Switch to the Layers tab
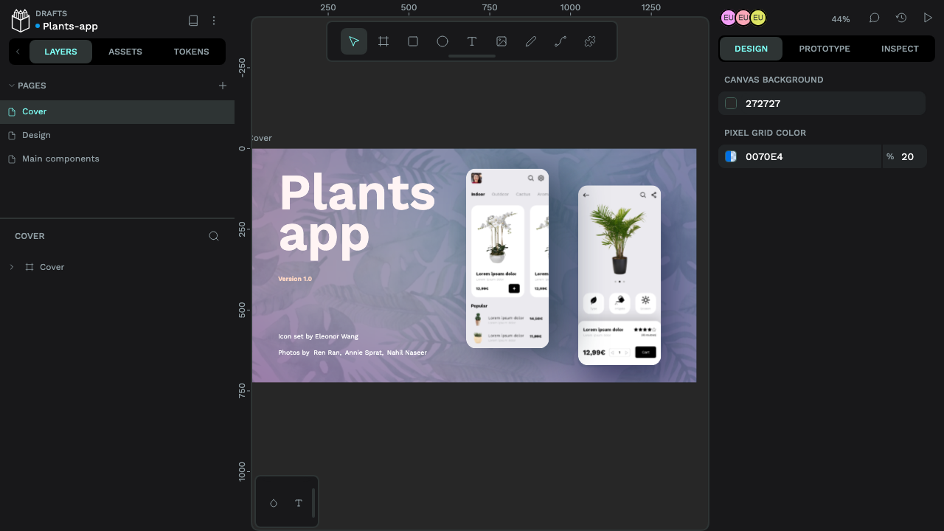Screen dimensions: 944x531 coord(60,52)
